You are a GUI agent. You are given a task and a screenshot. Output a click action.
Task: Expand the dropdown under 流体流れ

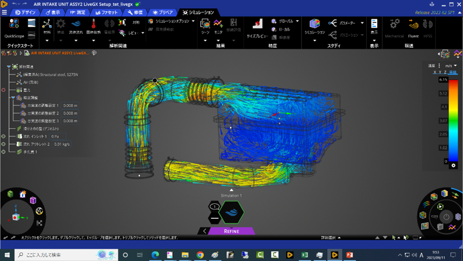click(76, 41)
